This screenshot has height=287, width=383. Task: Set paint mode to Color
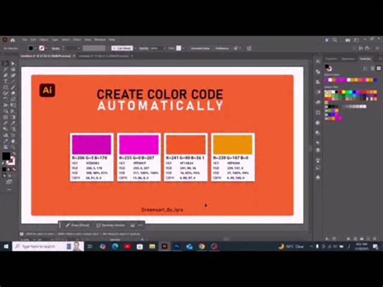tap(4, 169)
